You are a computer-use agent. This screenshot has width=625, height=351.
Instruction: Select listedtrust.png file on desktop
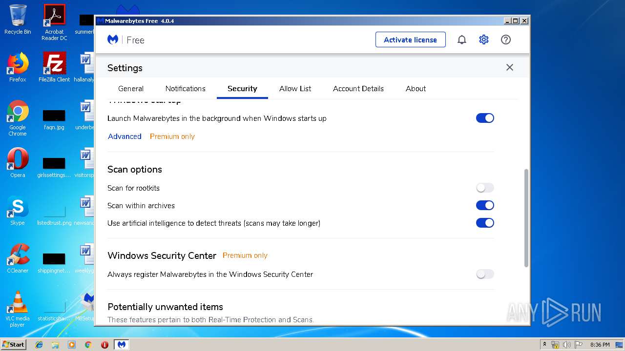(x=54, y=214)
